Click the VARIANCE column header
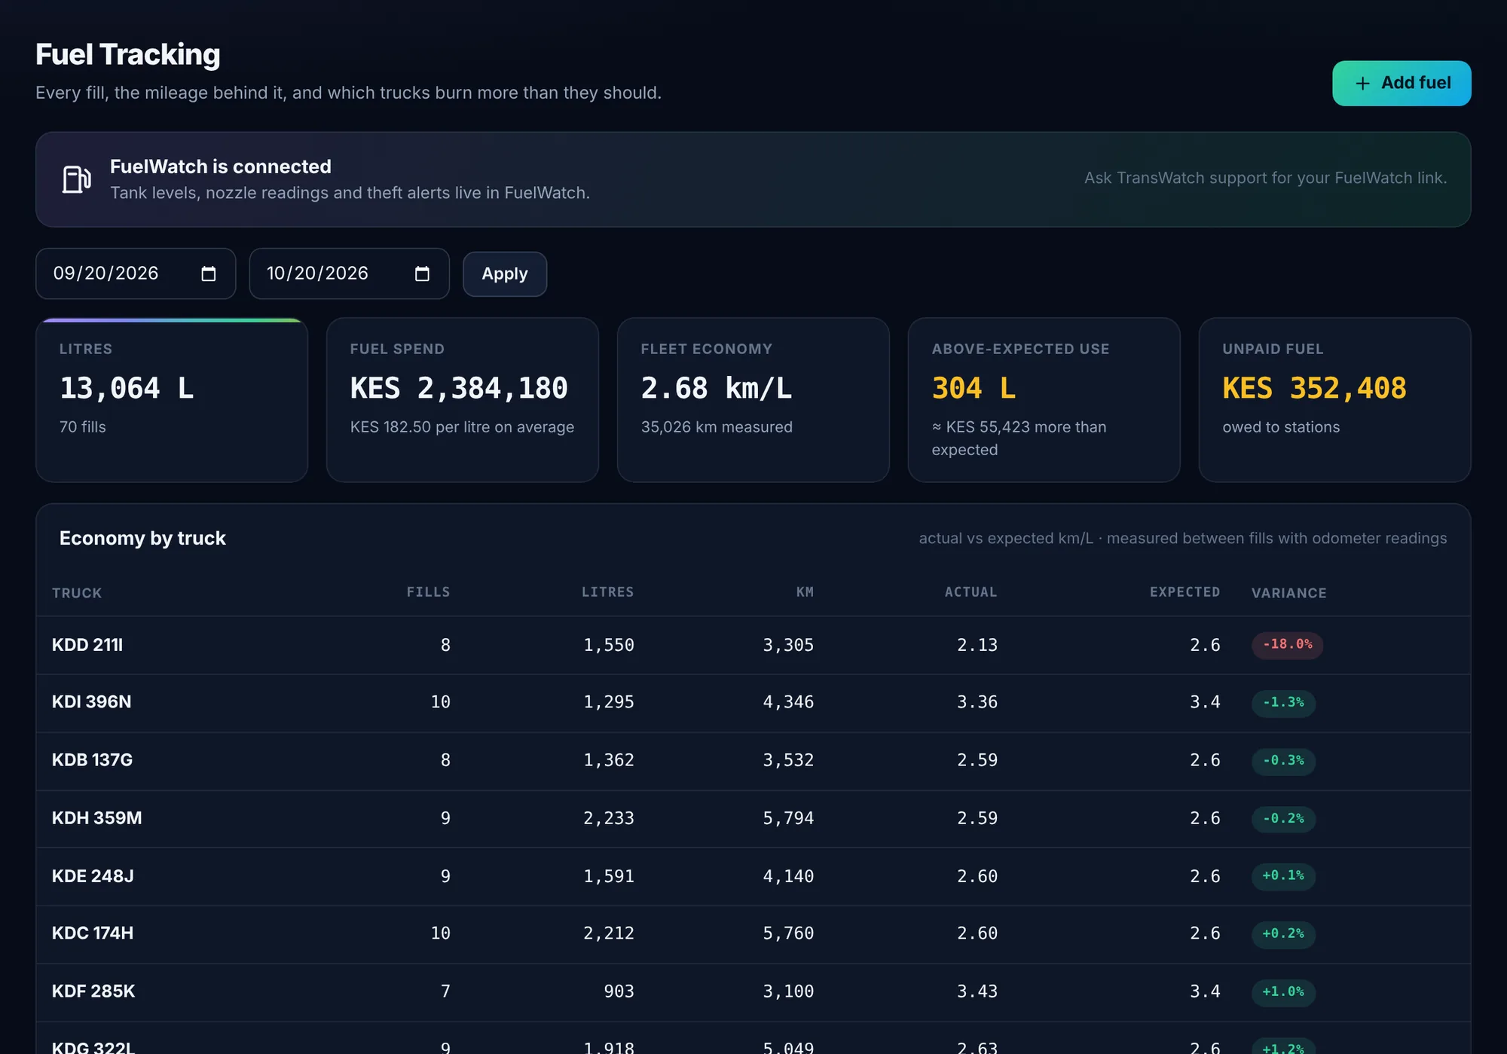The image size is (1507, 1054). click(1288, 593)
